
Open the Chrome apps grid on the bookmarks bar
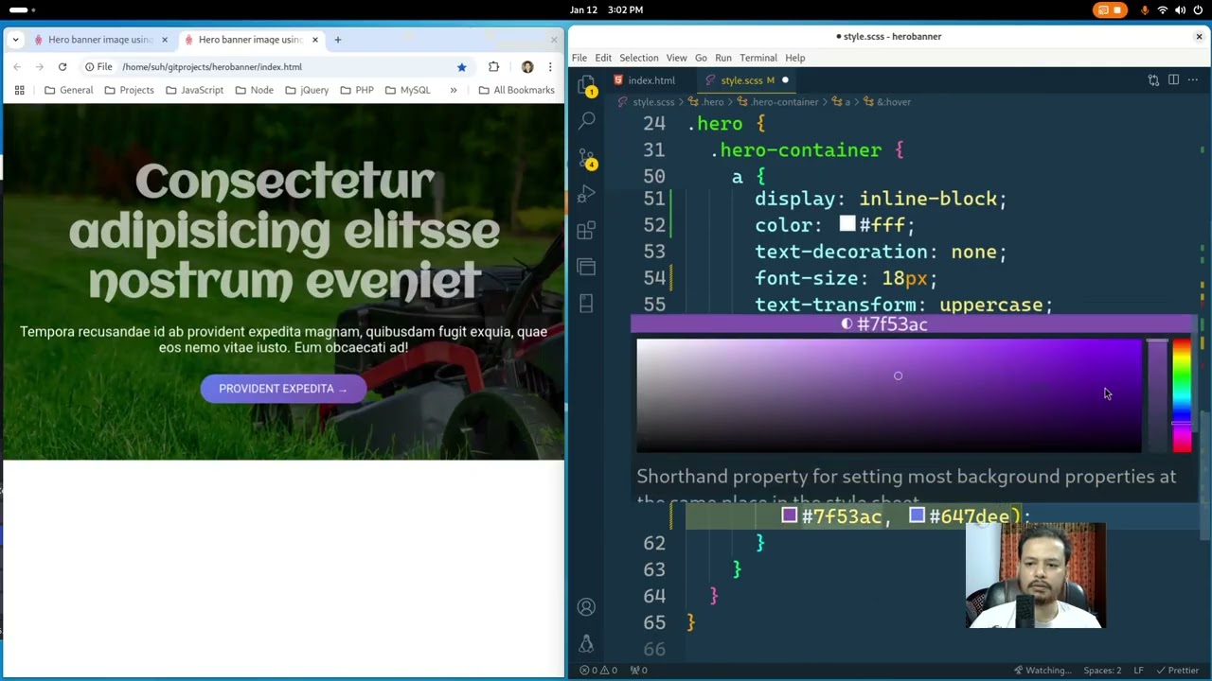pos(19,90)
